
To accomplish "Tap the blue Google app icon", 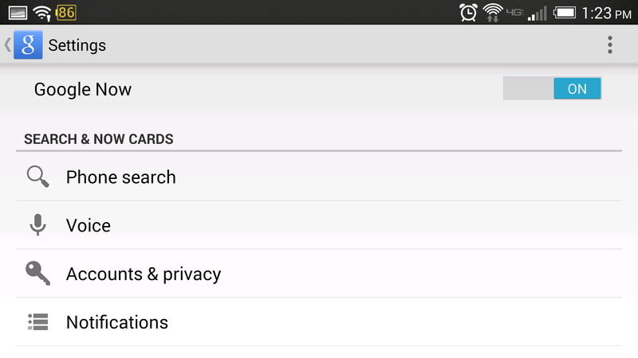I will point(28,45).
